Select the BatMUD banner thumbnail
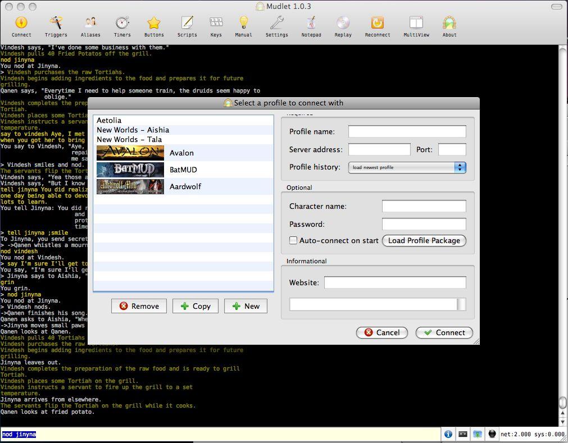 tap(130, 170)
